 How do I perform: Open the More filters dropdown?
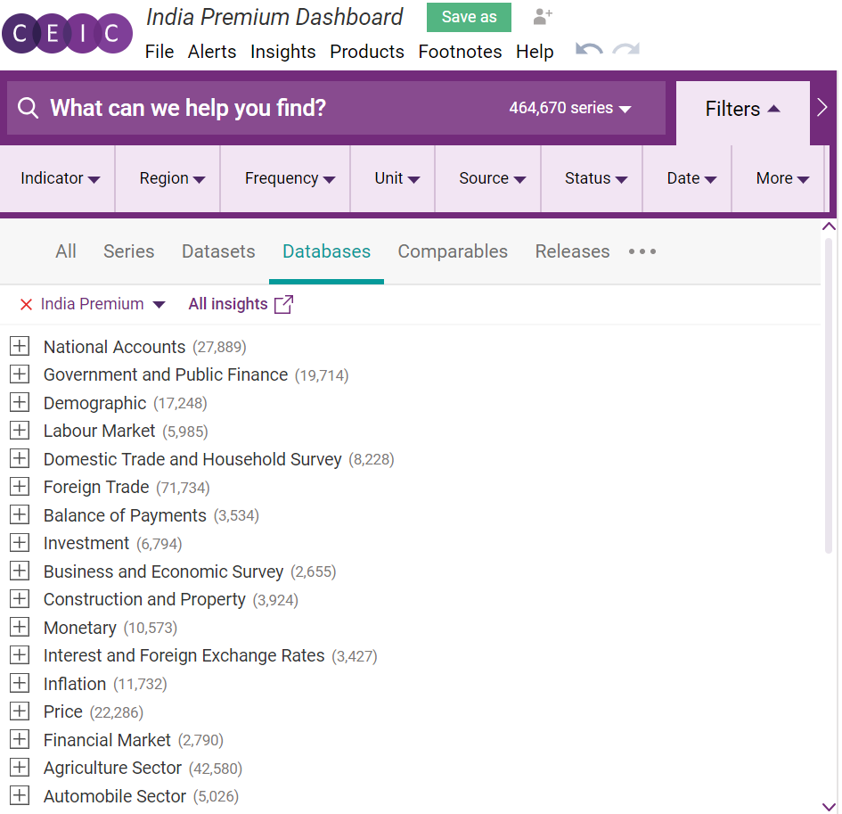(782, 178)
